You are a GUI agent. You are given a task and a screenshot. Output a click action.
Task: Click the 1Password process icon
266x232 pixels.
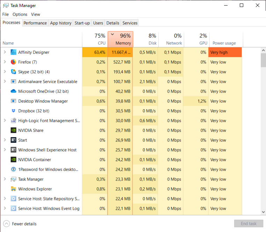[x=13, y=169]
